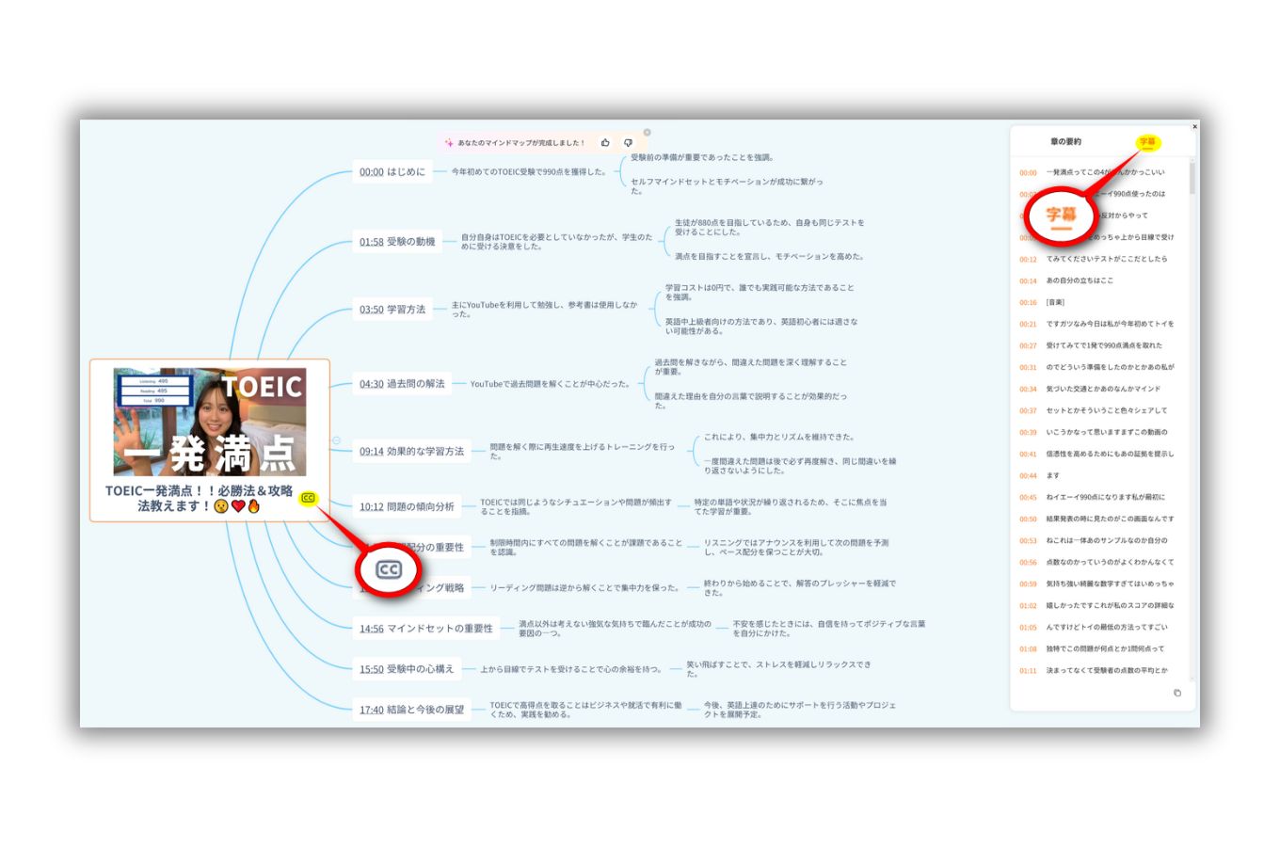Select node 笑い飛ばすことで、ストレスを軽減
The image size is (1280, 847).
[778, 669]
